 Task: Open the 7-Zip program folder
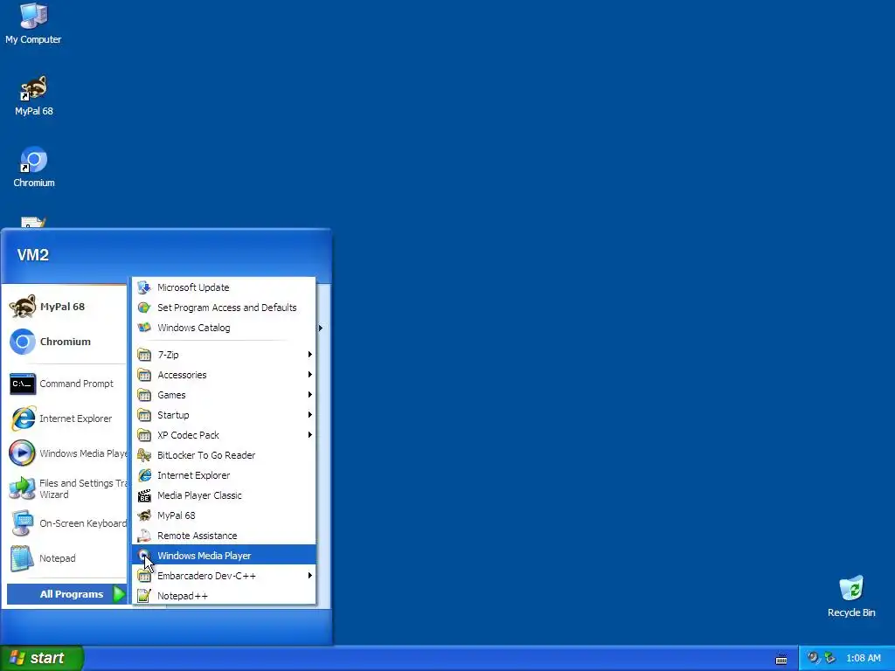point(224,355)
